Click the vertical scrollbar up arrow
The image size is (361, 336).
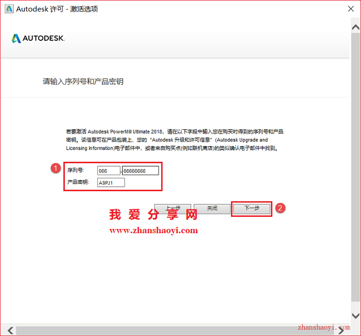(356, 28)
